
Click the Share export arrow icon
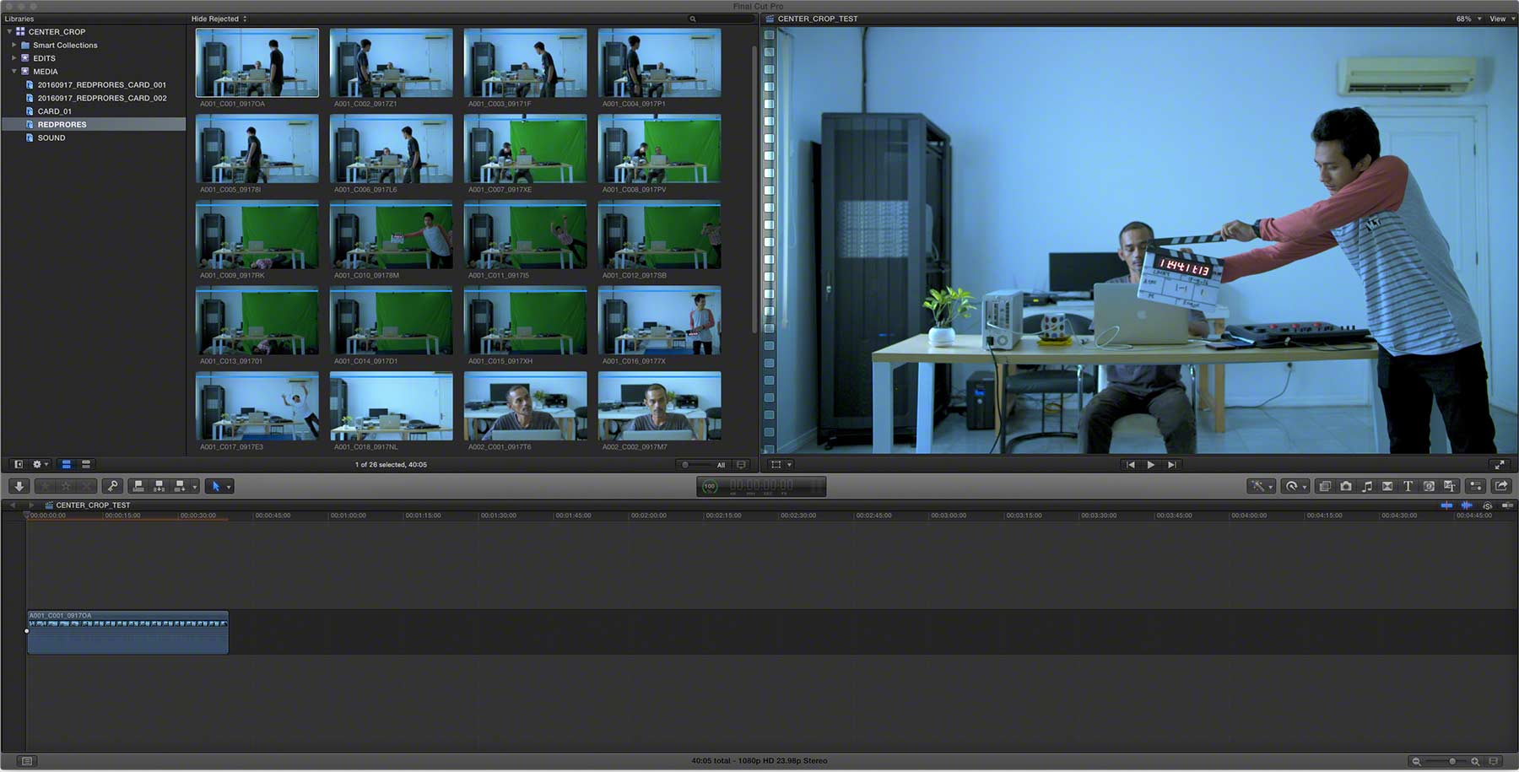[1501, 486]
